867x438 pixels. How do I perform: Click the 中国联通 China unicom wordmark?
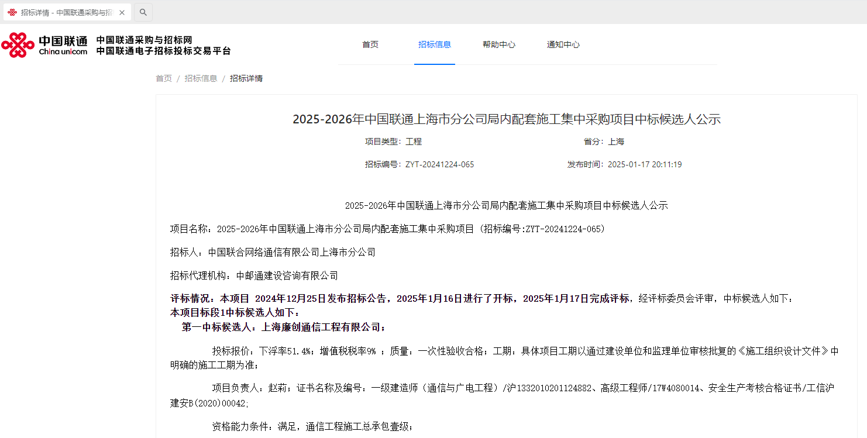tap(63, 45)
